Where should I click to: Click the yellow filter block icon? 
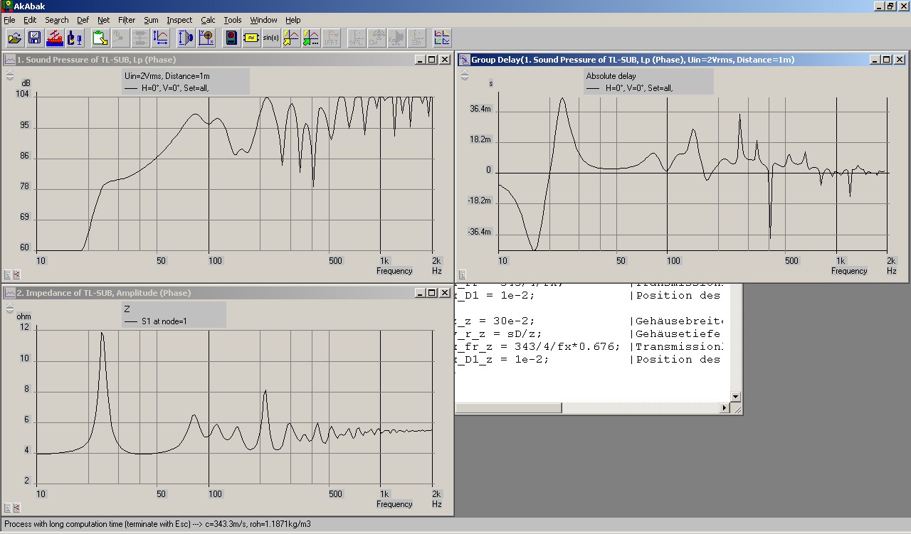[x=251, y=38]
